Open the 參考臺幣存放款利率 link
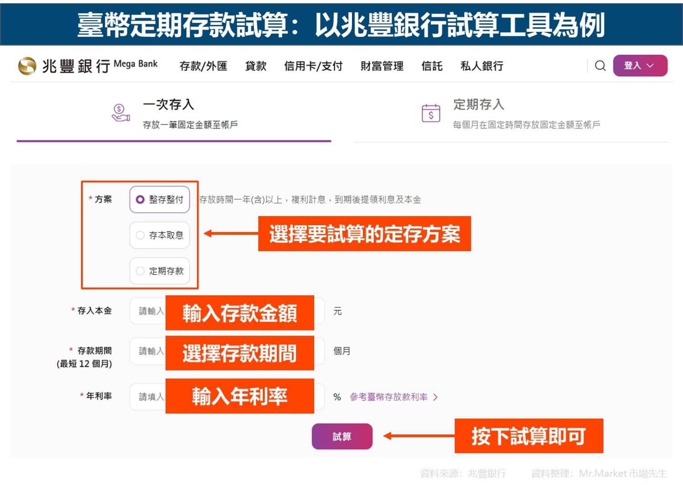The height and width of the screenshot is (485, 683). 388,397
